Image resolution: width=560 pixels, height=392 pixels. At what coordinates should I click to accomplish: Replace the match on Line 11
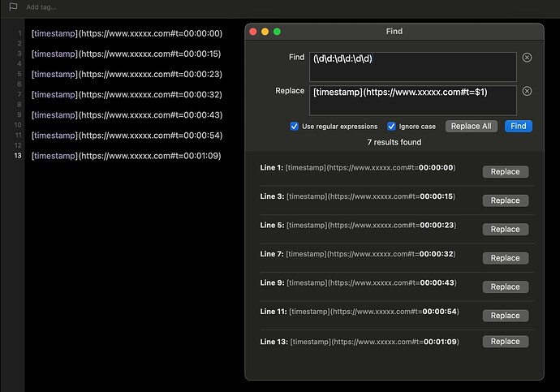pos(506,316)
